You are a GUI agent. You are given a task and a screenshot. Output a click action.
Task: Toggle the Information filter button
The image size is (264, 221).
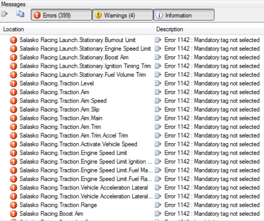[x=184, y=15]
